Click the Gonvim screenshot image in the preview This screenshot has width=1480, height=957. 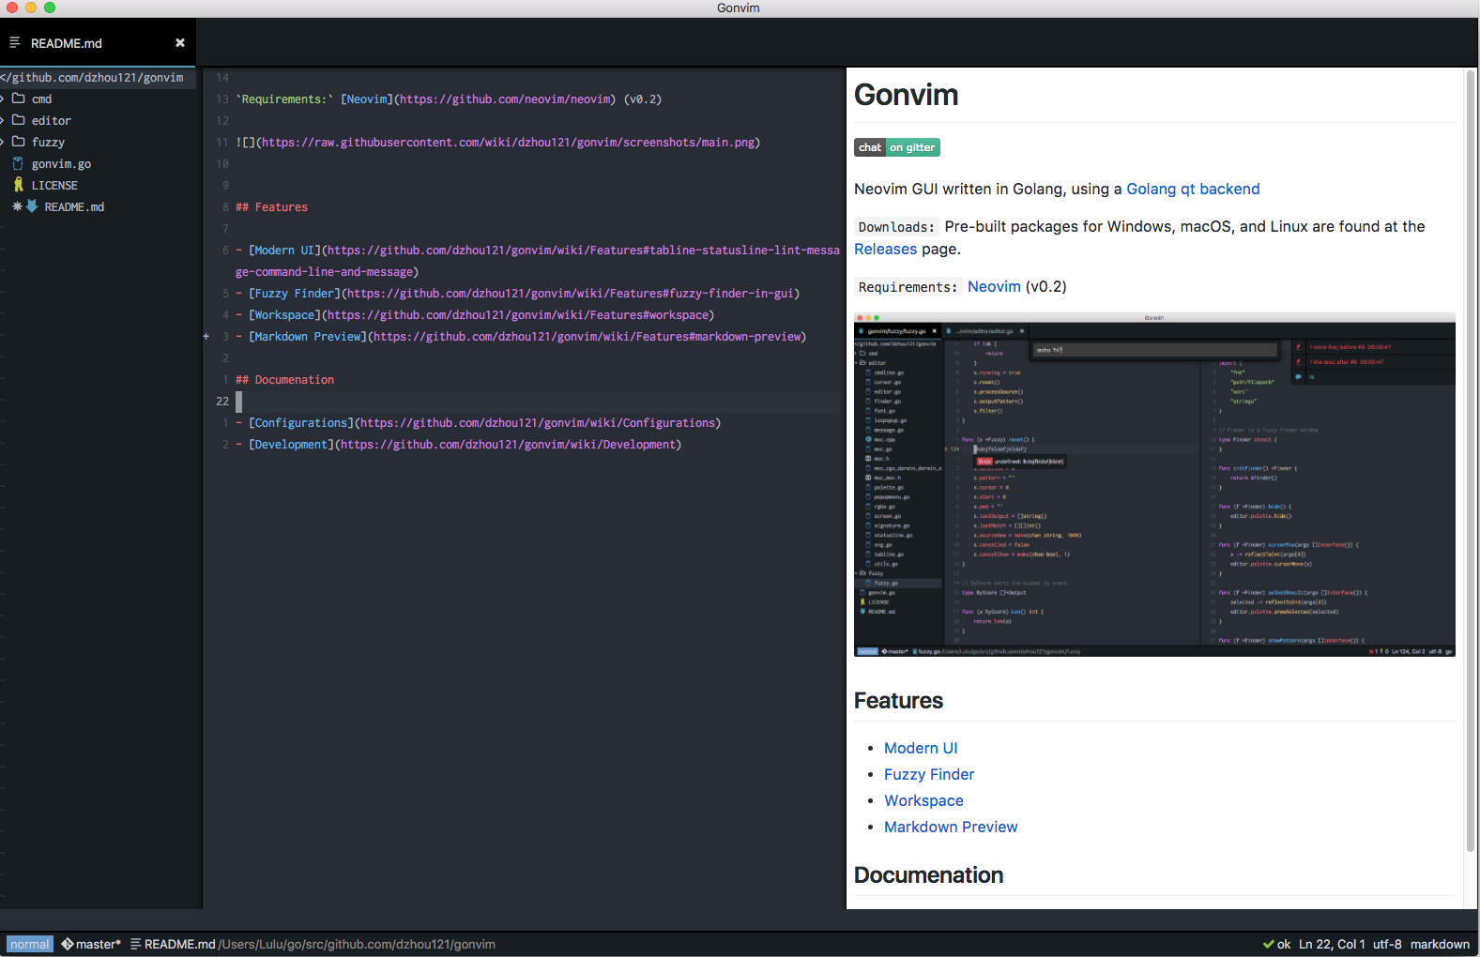(x=1154, y=484)
